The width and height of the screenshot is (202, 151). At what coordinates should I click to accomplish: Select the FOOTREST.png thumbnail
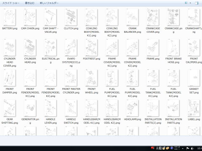point(92,48)
